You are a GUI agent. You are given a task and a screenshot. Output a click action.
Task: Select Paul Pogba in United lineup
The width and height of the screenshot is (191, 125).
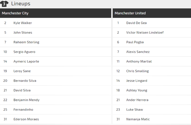135,42
